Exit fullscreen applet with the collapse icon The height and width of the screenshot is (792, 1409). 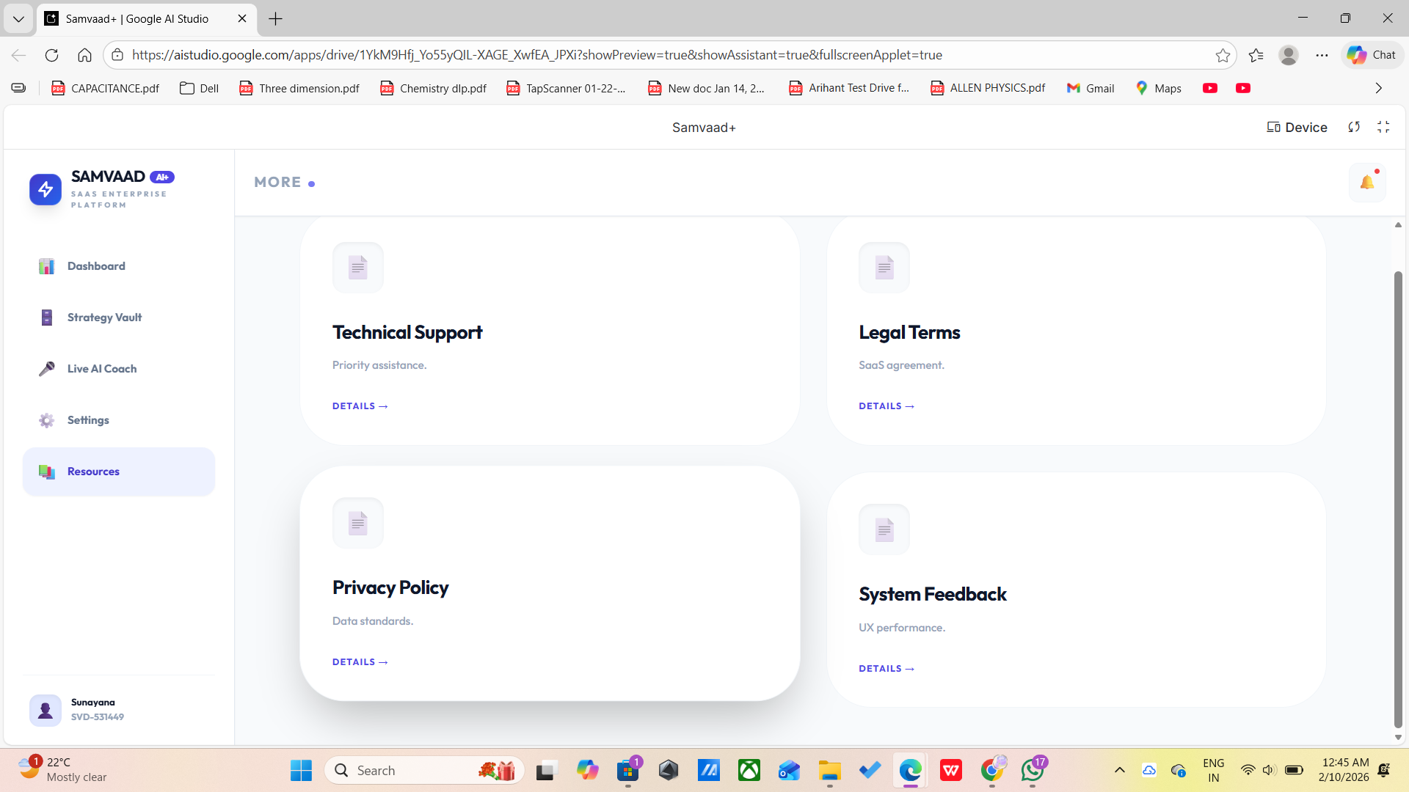coord(1383,127)
